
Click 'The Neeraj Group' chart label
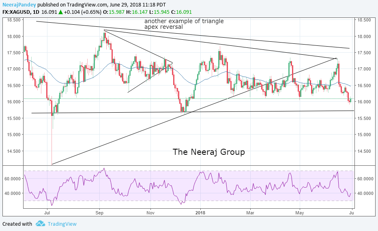click(209, 152)
